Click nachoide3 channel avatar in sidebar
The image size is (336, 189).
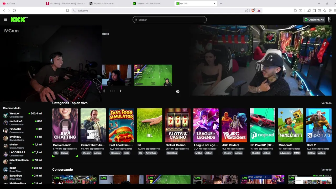coord(6,123)
